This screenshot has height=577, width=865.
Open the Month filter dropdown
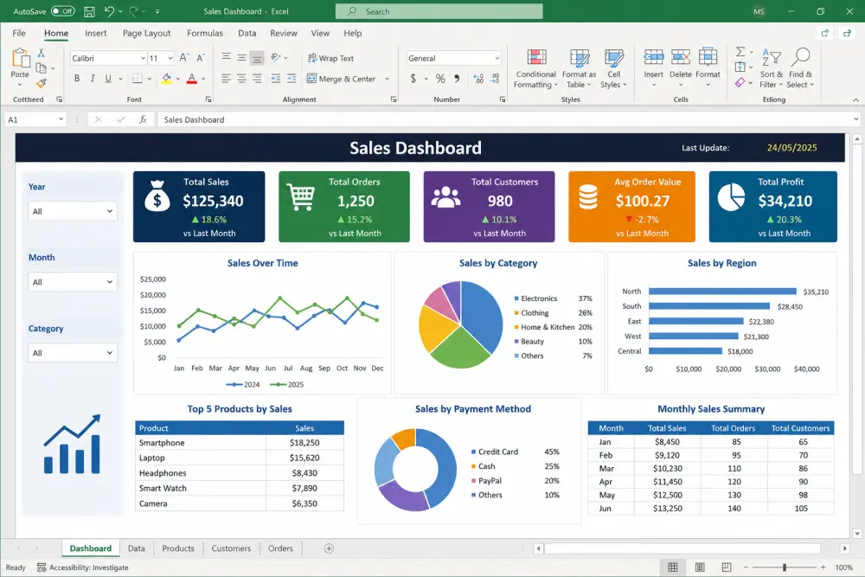(x=73, y=282)
